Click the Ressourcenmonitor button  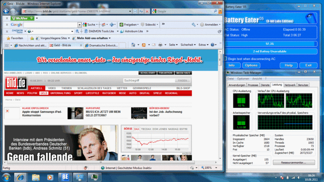tap(294, 163)
